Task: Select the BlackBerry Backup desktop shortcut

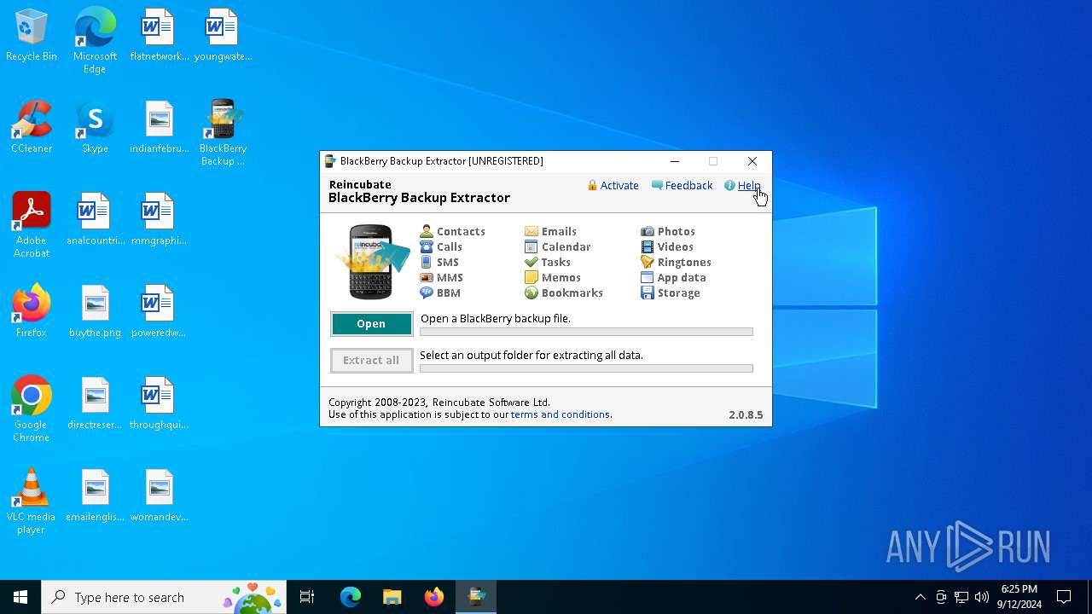Action: pyautogui.click(x=223, y=133)
